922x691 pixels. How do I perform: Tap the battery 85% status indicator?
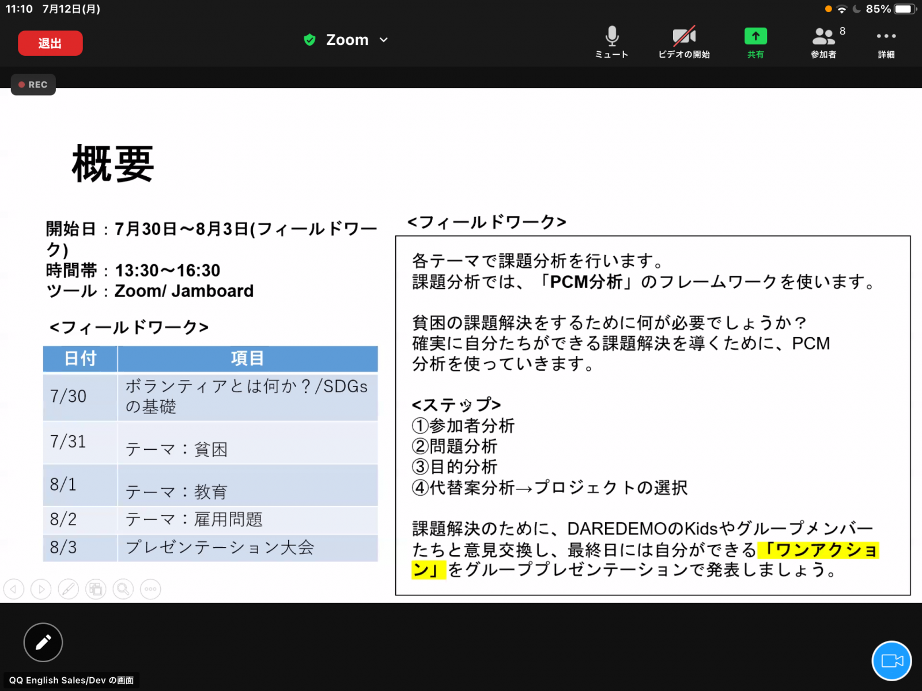point(890,9)
